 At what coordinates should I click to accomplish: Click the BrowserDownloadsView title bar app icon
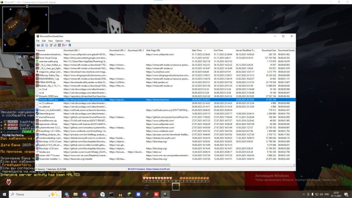[x=38, y=36]
